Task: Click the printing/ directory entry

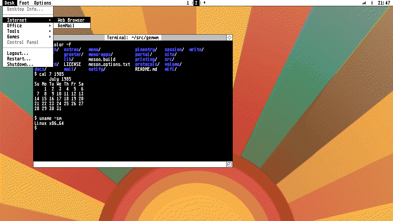Action: [x=146, y=59]
